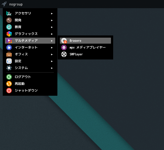Click the グラフィックス colorful flower icon
The image size is (164, 150).
[9, 34]
